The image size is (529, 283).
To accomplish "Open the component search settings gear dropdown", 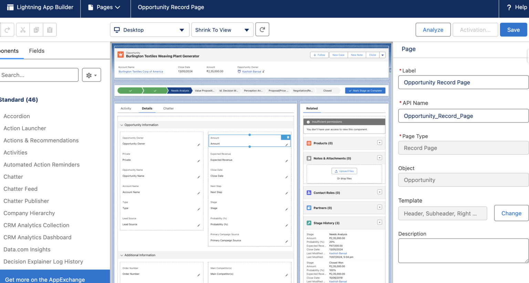I will (91, 75).
